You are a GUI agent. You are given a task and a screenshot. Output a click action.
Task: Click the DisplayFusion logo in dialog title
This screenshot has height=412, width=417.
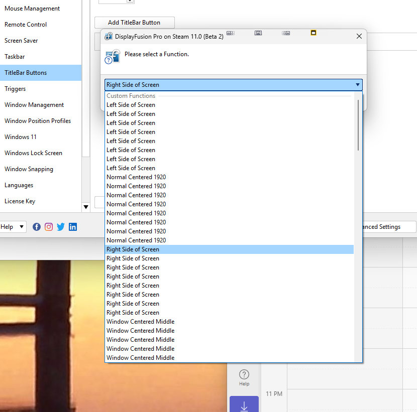[x=108, y=37]
